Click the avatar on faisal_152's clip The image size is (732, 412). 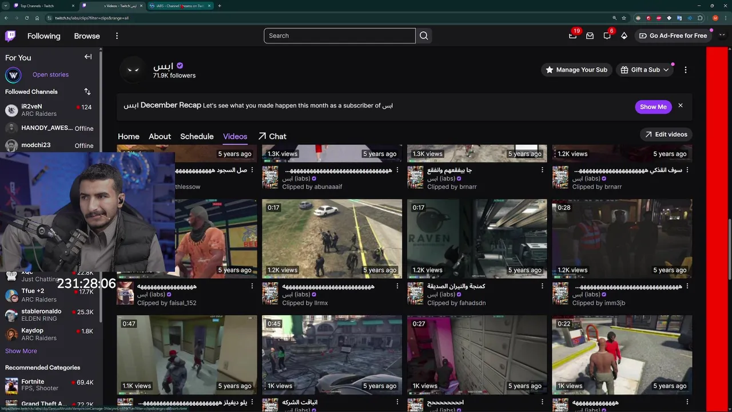pos(125,294)
